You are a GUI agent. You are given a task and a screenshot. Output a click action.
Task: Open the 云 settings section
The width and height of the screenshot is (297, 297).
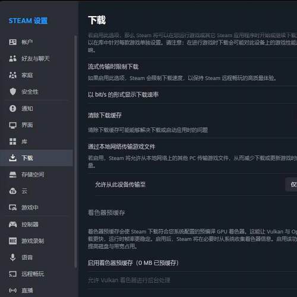point(37,191)
